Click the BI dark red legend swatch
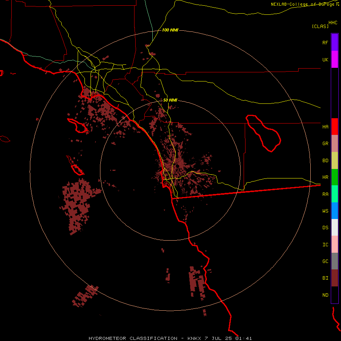The height and width of the screenshot is (341, 341). (335, 278)
